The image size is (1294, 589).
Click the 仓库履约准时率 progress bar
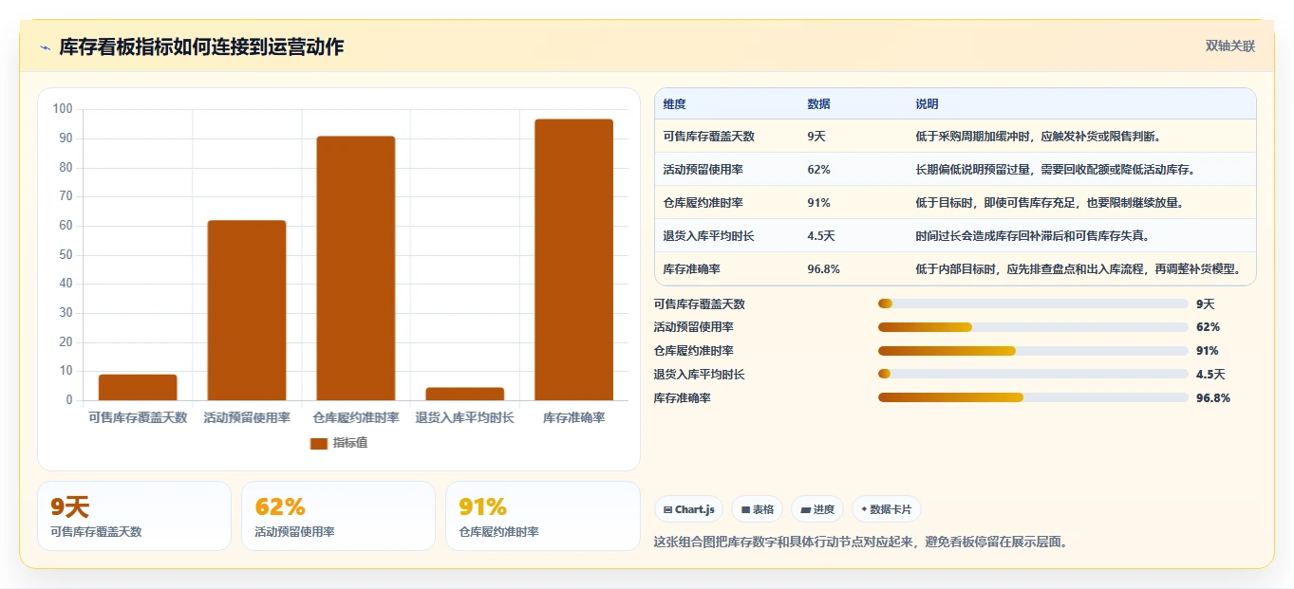1033,351
